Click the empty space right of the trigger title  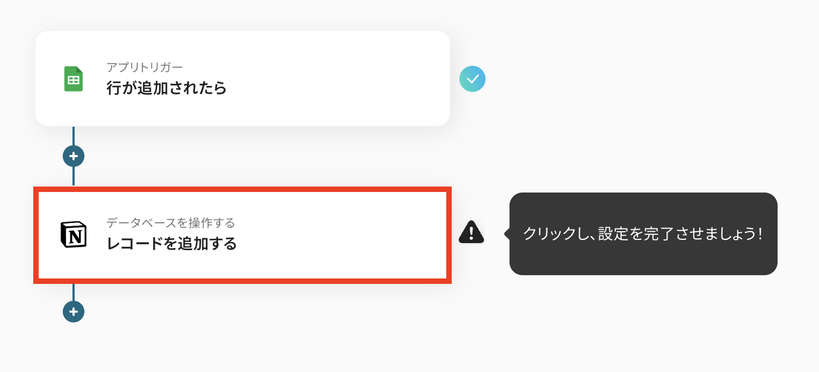coord(338,88)
